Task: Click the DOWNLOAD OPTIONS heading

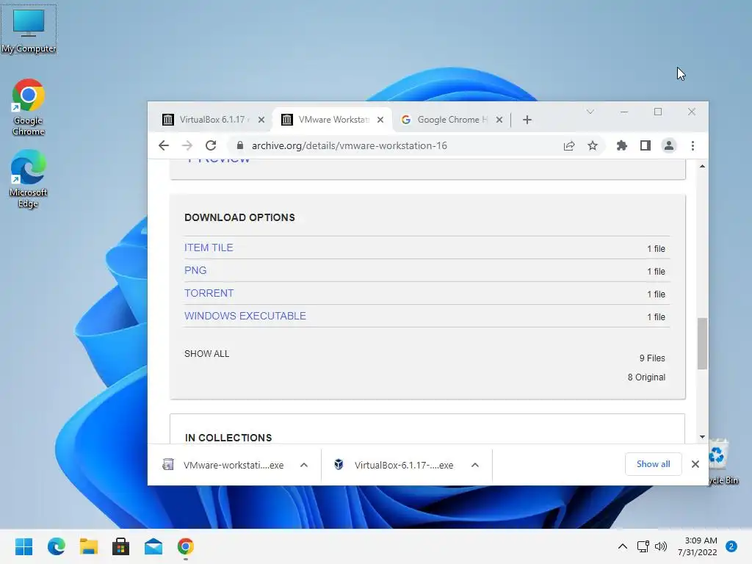Action: 240,217
